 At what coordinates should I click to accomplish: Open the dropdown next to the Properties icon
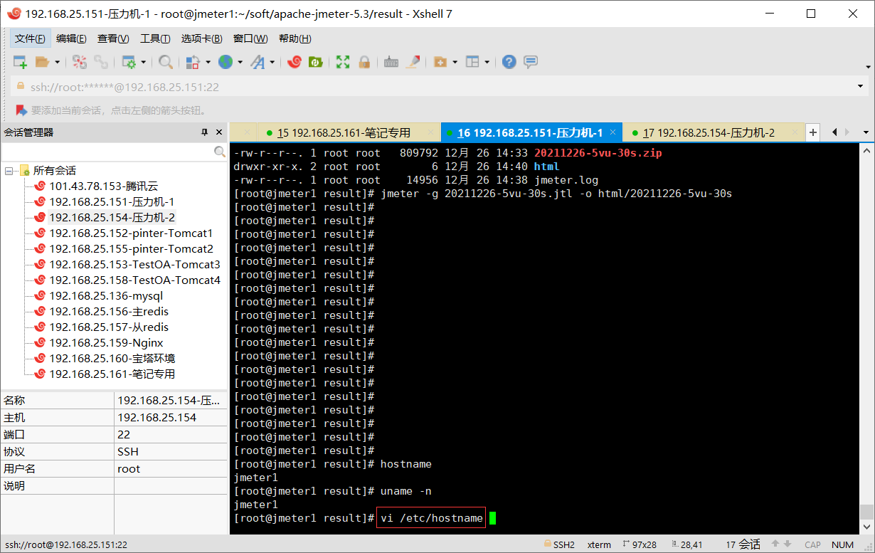point(143,62)
